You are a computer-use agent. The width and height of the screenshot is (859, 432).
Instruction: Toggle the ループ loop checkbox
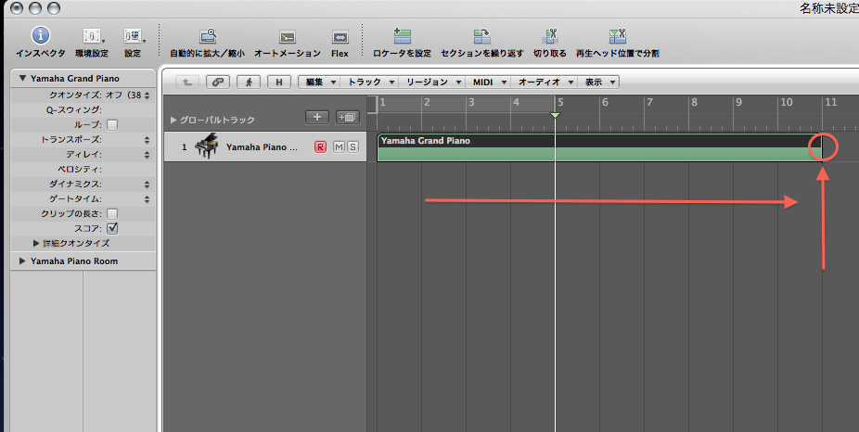(112, 125)
